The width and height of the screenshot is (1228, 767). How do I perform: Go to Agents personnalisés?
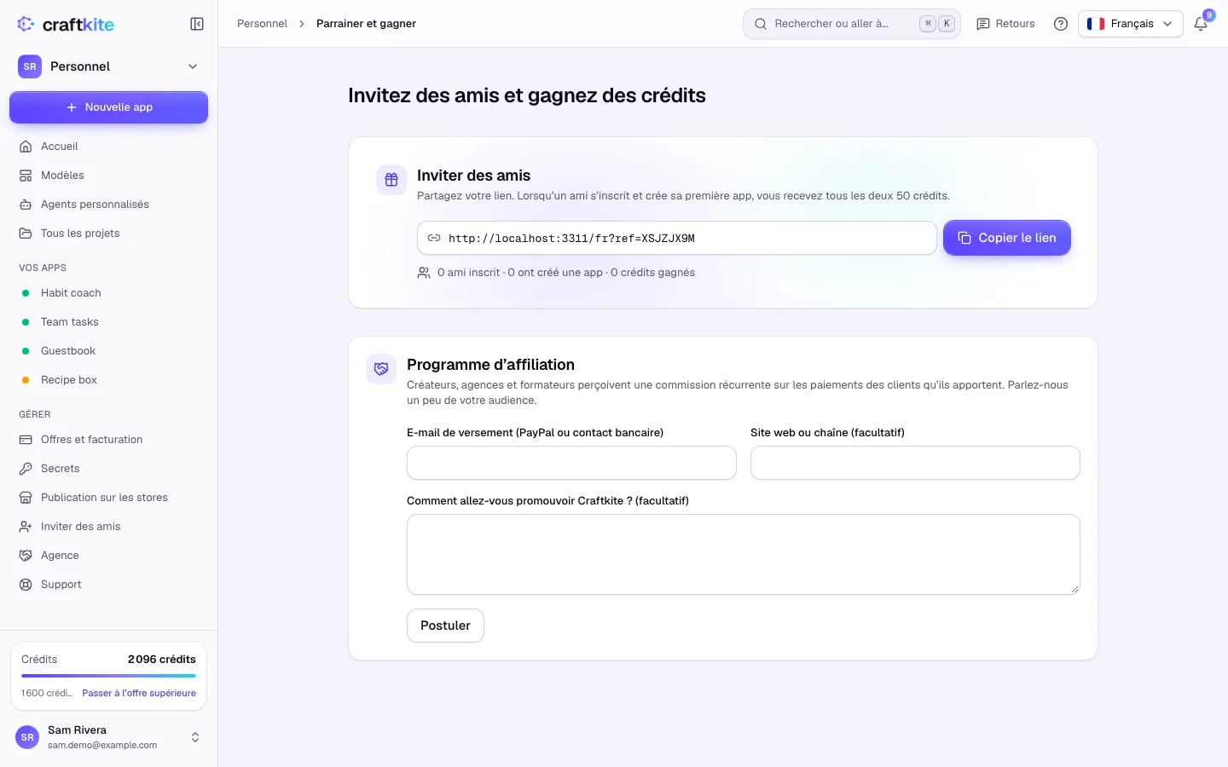coord(109,205)
